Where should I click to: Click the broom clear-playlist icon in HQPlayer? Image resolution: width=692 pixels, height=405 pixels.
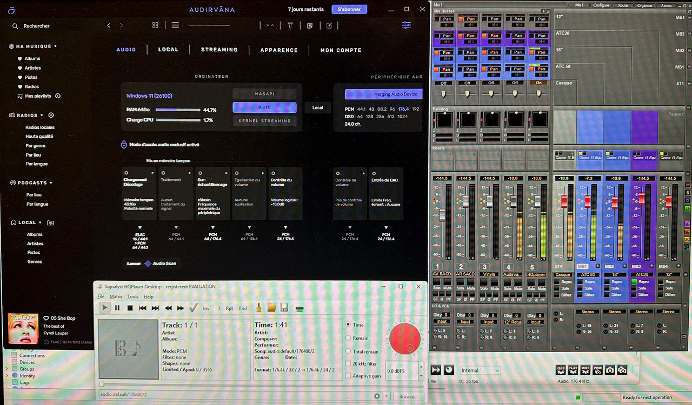(259, 308)
